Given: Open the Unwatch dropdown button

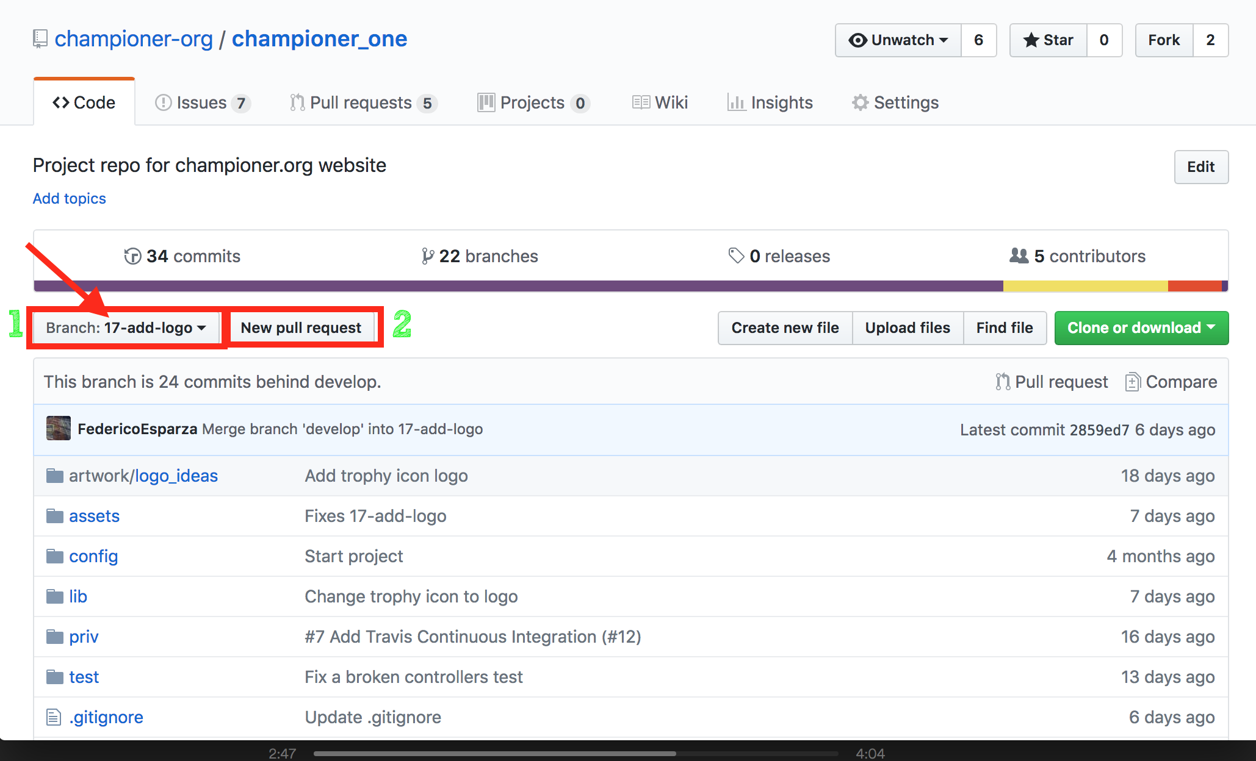Looking at the screenshot, I should tap(898, 40).
